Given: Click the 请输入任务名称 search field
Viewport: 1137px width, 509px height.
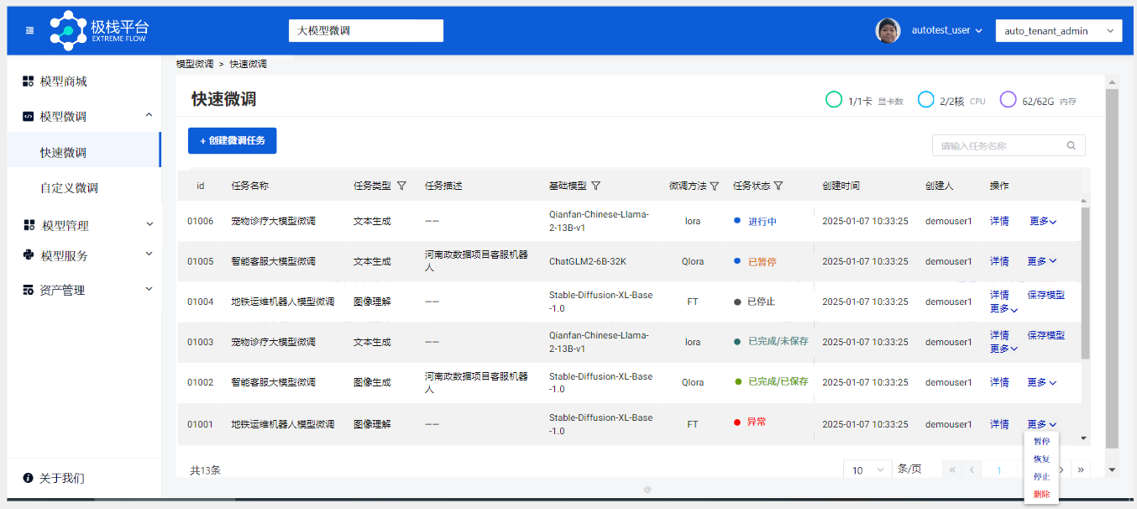Looking at the screenshot, I should pyautogui.click(x=995, y=144).
